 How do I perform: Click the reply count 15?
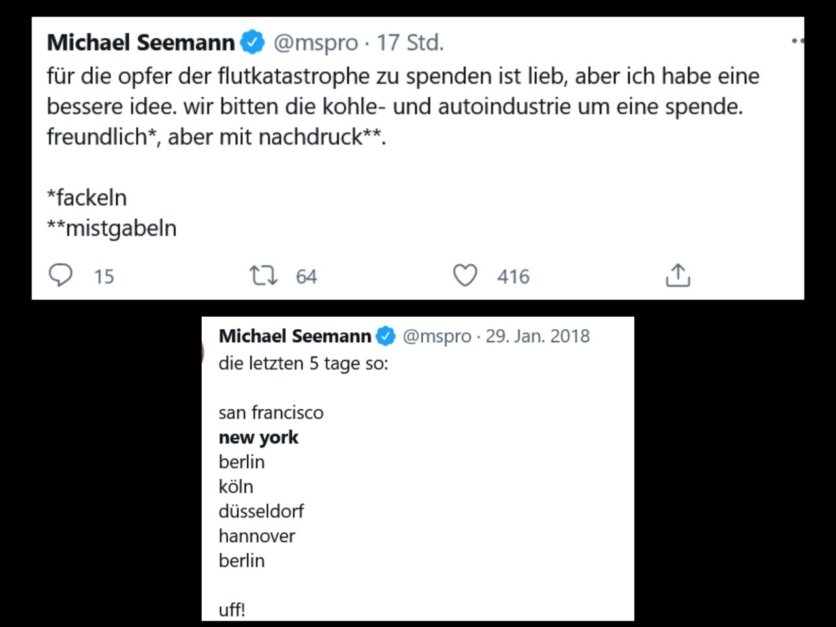104,276
